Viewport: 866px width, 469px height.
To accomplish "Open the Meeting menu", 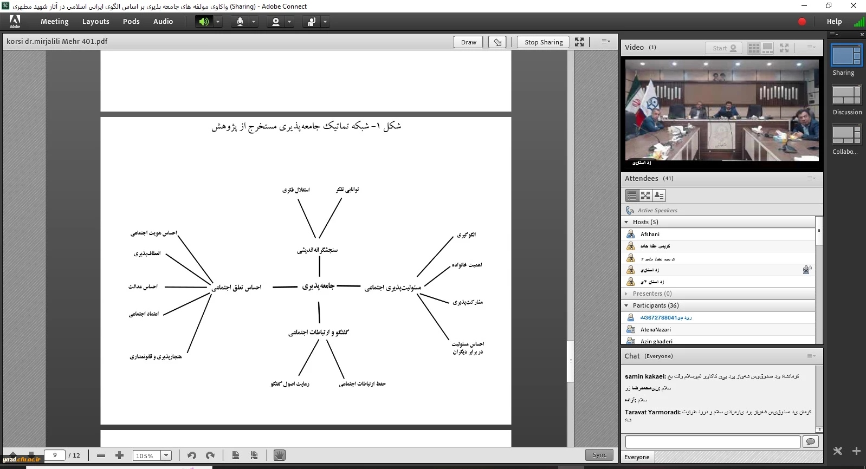I will [54, 22].
